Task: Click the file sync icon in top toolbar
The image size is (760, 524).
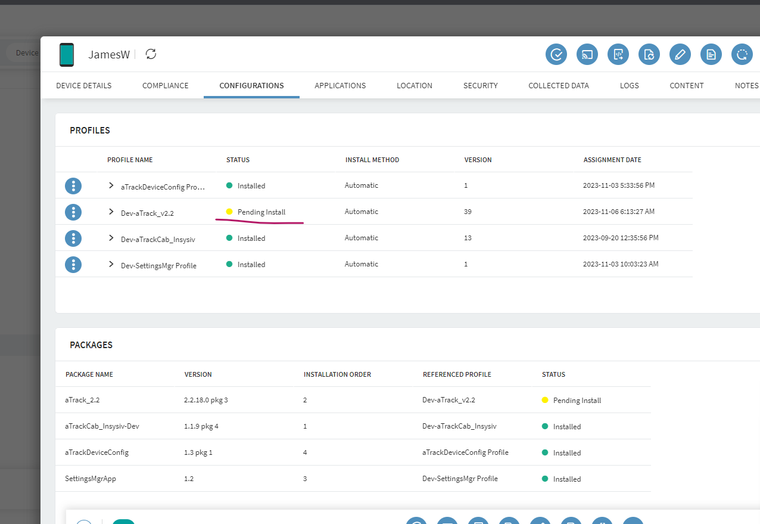Action: tap(649, 54)
